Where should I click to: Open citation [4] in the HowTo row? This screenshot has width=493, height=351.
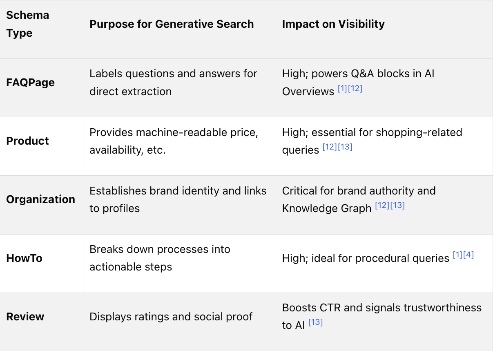pos(468,255)
